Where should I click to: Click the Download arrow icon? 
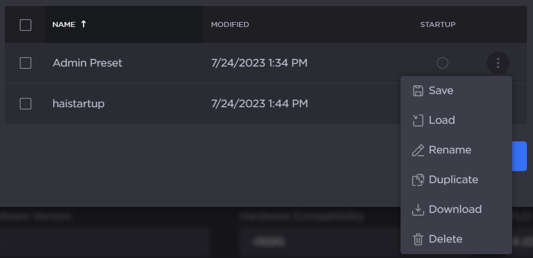point(418,210)
